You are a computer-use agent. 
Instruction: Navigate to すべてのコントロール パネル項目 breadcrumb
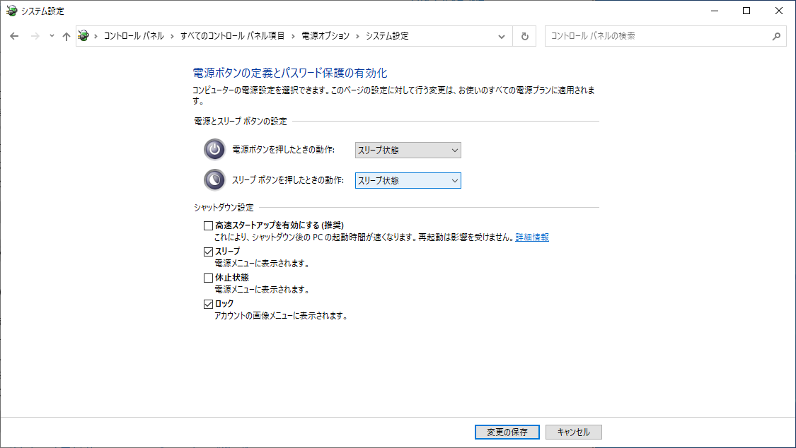point(233,36)
